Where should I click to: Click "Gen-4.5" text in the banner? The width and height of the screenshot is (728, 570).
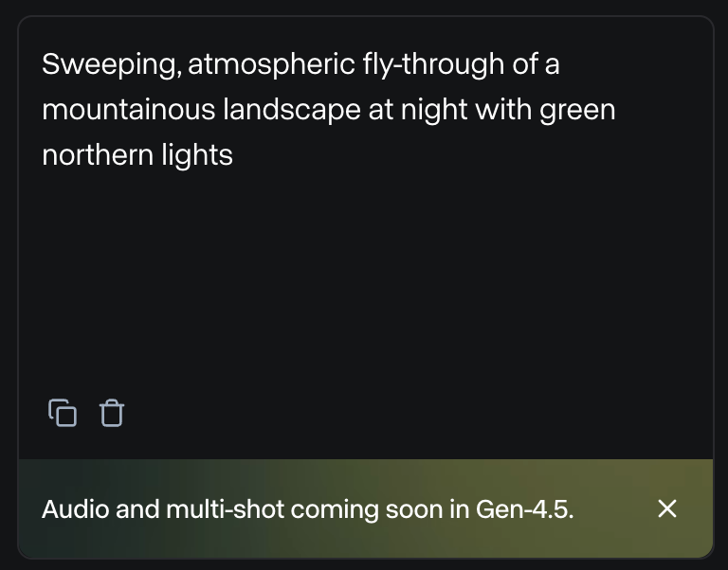(x=524, y=509)
